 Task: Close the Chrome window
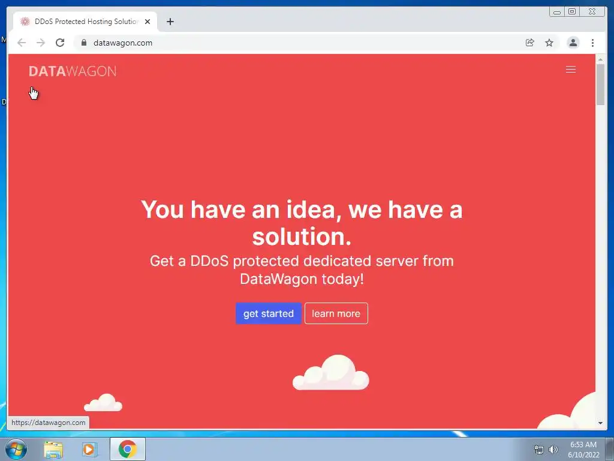pos(592,12)
